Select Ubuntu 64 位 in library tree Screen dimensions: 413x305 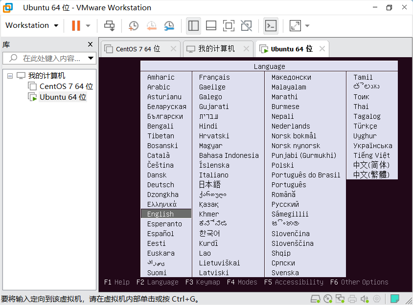point(63,97)
